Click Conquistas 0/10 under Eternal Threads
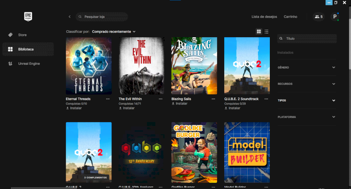Screen dimensions: 351x189 (x=76, y=104)
